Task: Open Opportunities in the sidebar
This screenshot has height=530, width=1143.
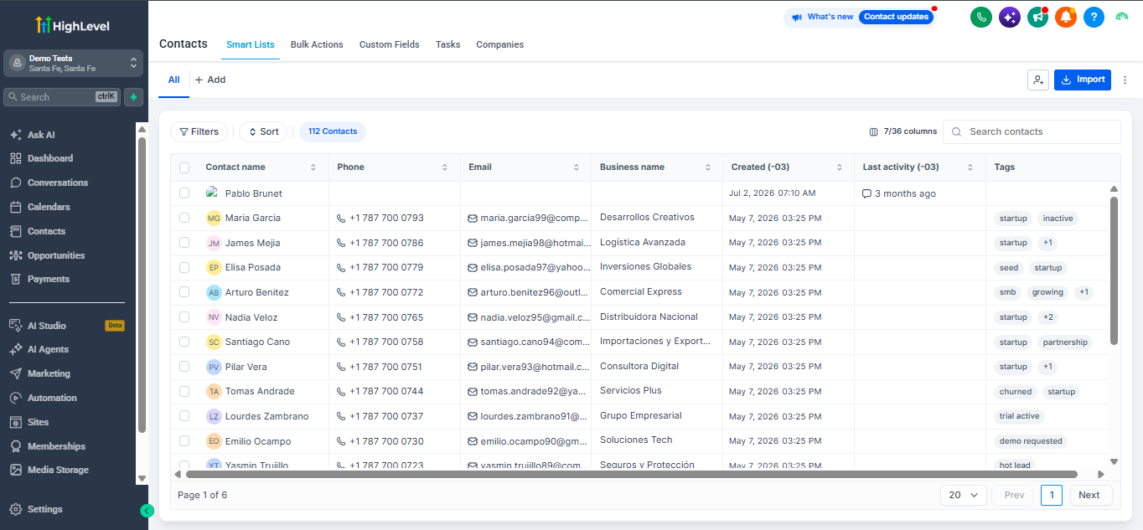Action: [48, 255]
